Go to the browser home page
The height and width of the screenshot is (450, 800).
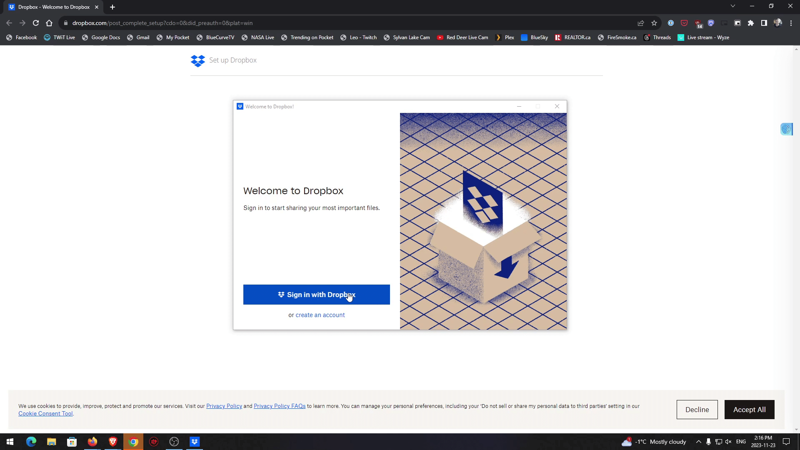tap(49, 23)
